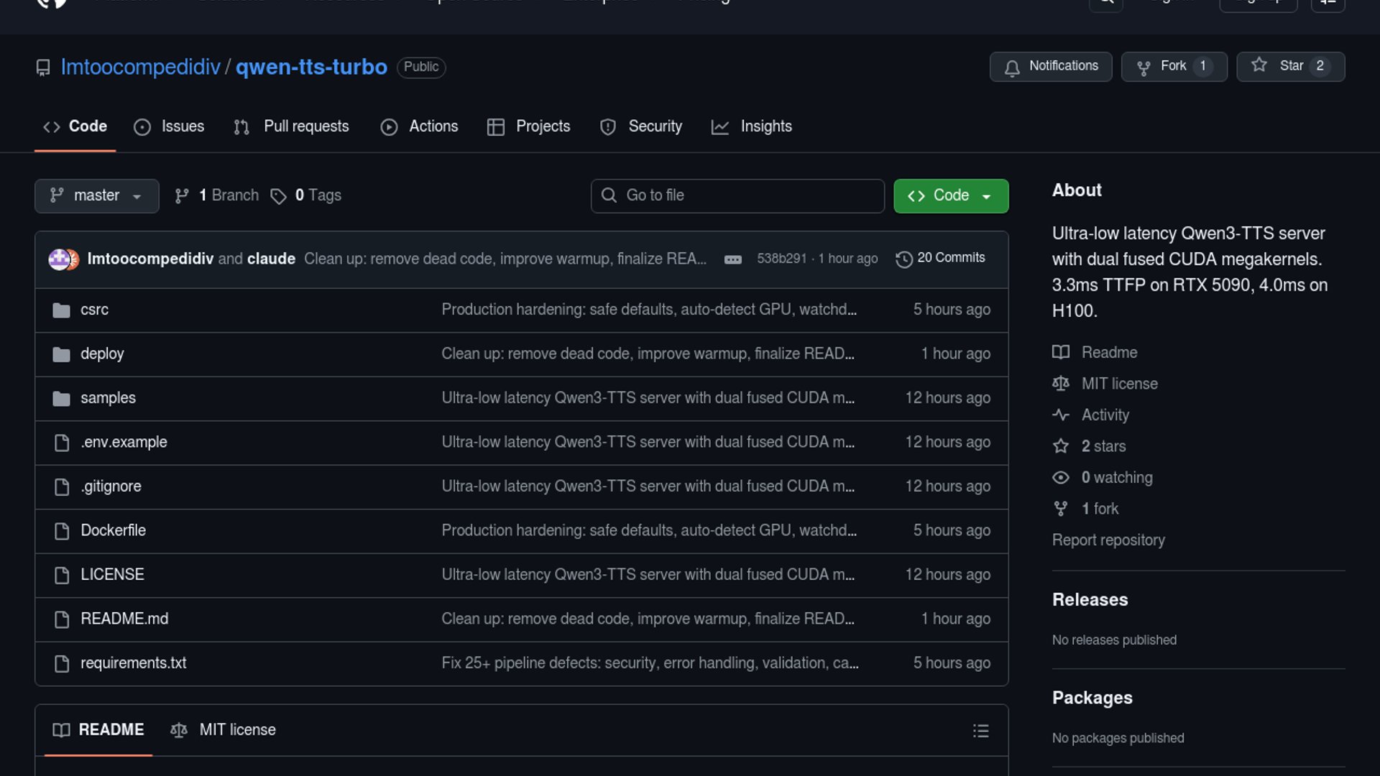
Task: Open README outline list icon
Action: tap(980, 731)
